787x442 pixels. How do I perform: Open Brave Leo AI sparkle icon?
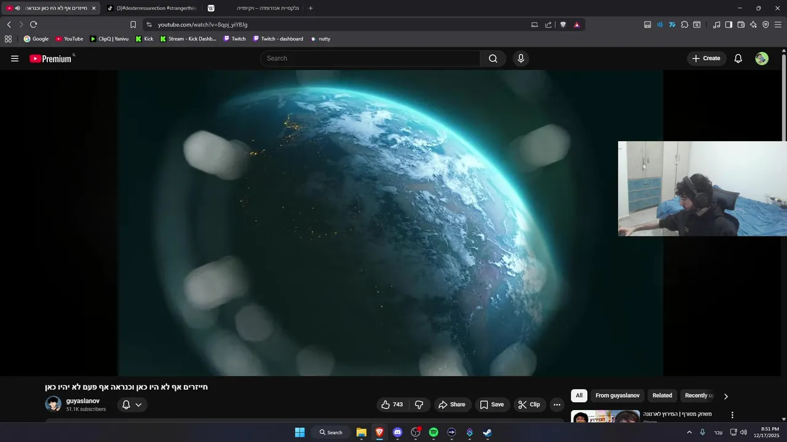(x=753, y=25)
